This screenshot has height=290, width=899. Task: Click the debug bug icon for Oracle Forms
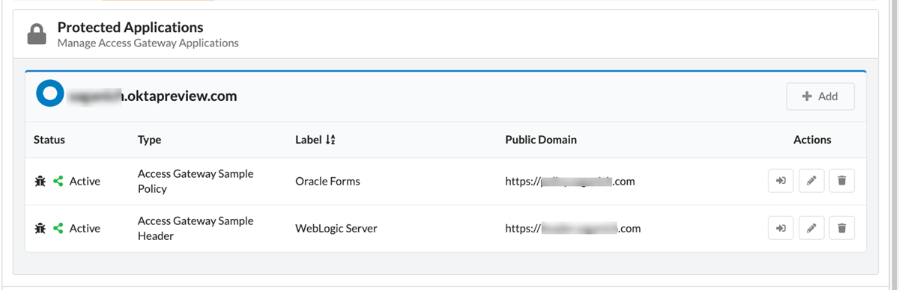pos(40,181)
